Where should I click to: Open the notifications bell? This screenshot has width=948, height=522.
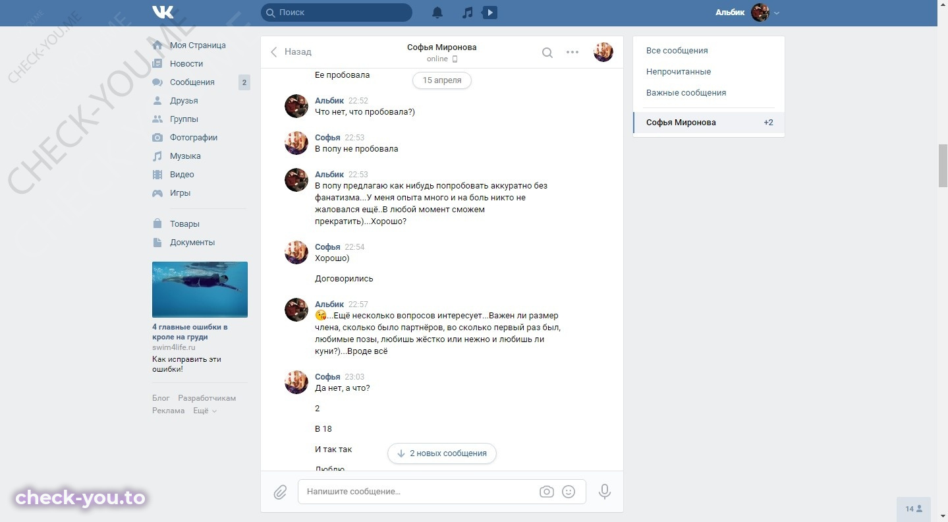tap(437, 13)
